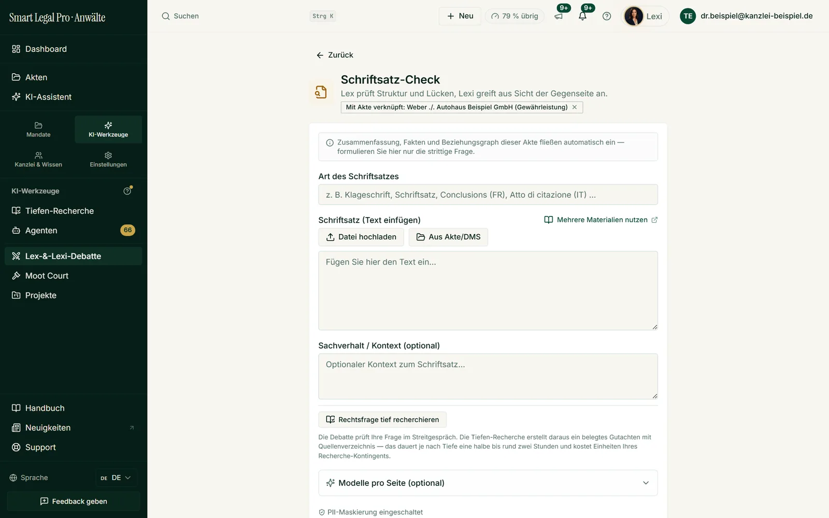Open the Dashboard from the sidebar
The height and width of the screenshot is (518, 829).
[x=74, y=49]
